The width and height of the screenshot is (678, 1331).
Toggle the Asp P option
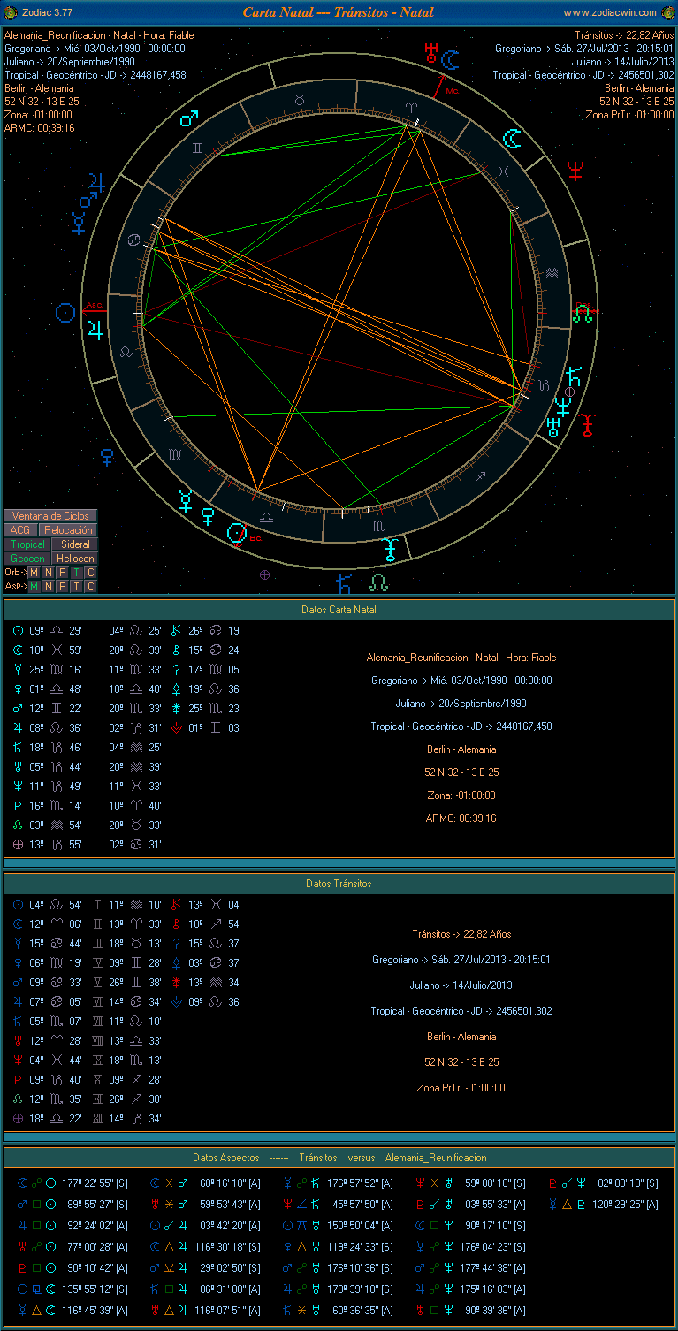tap(62, 586)
